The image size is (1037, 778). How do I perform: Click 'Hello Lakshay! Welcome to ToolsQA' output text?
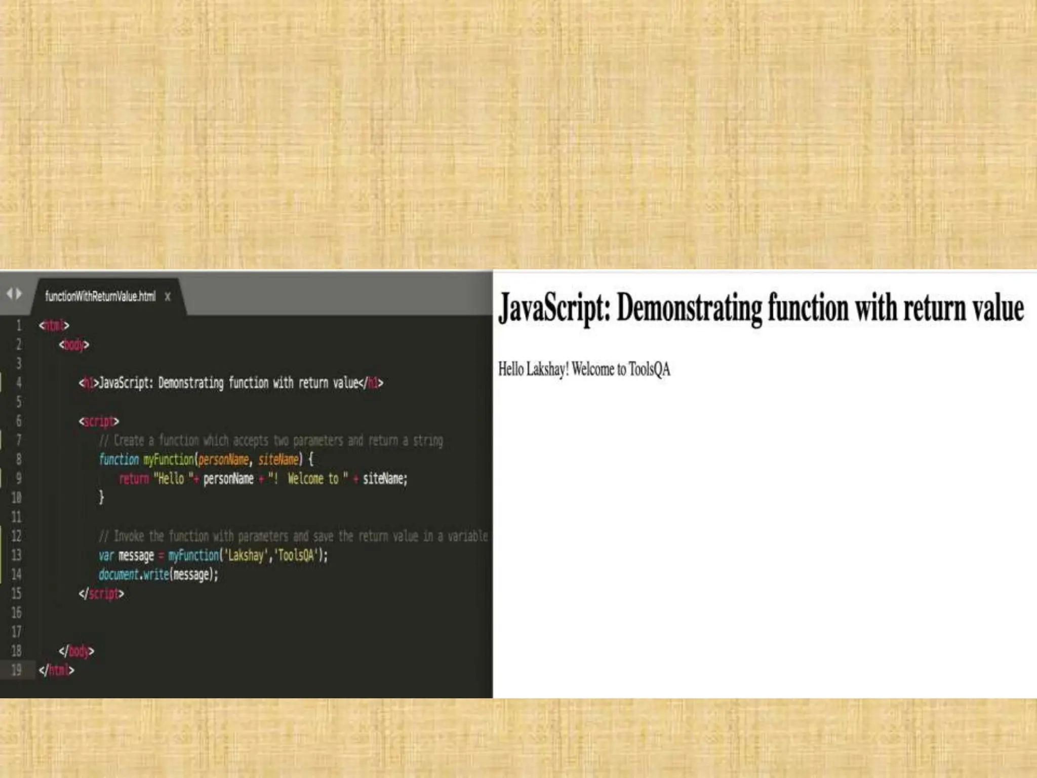(584, 369)
